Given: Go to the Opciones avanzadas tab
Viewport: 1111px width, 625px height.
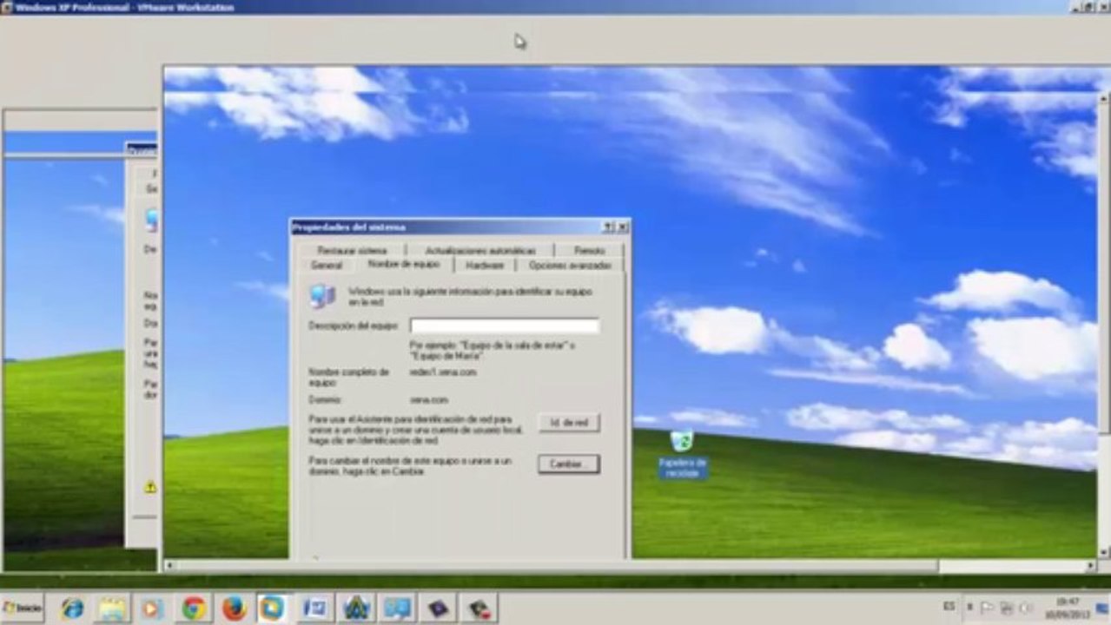Looking at the screenshot, I should 570,265.
